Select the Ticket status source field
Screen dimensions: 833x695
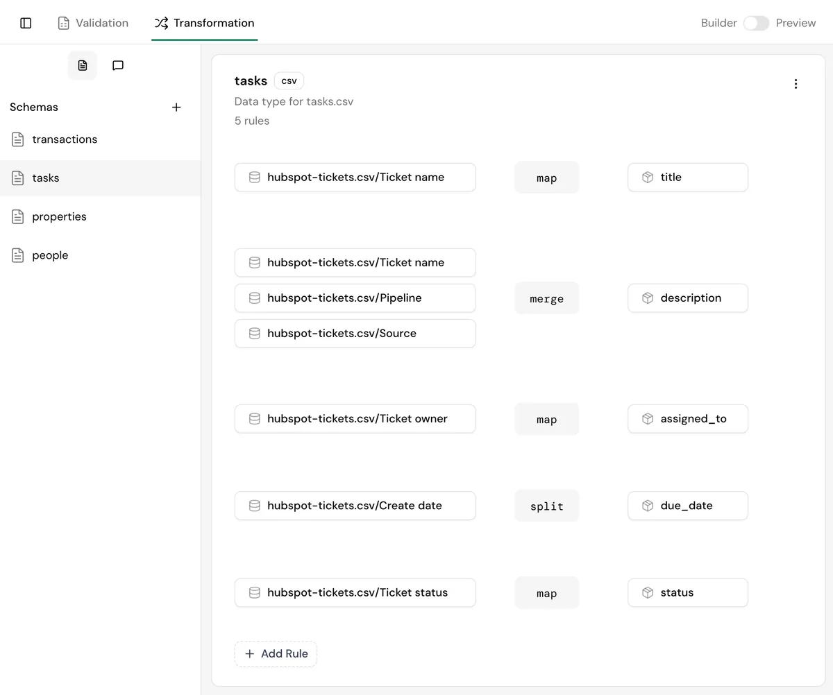tap(355, 592)
